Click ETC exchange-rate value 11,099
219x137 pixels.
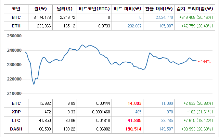click(x=167, y=103)
